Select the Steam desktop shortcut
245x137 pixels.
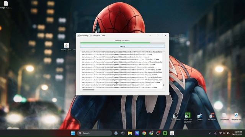(x=200, y=117)
